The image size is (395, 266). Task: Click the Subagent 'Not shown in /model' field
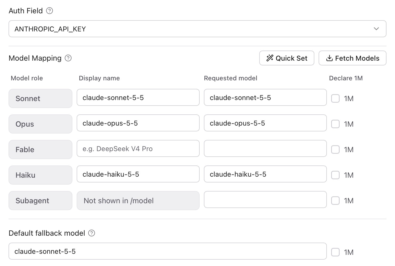[138, 201]
